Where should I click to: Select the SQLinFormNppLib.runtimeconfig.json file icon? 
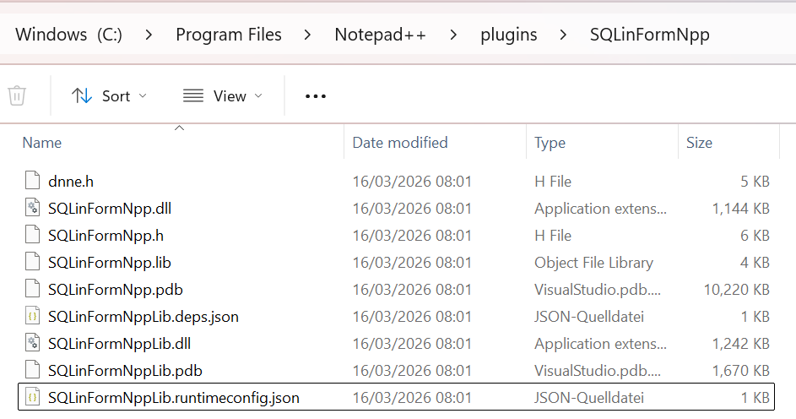pos(32,398)
